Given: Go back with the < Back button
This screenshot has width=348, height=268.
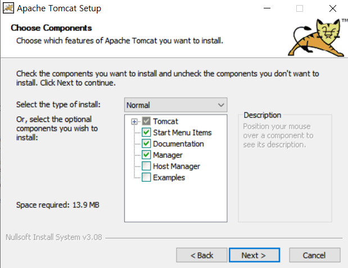Looking at the screenshot, I should pyautogui.click(x=202, y=255).
